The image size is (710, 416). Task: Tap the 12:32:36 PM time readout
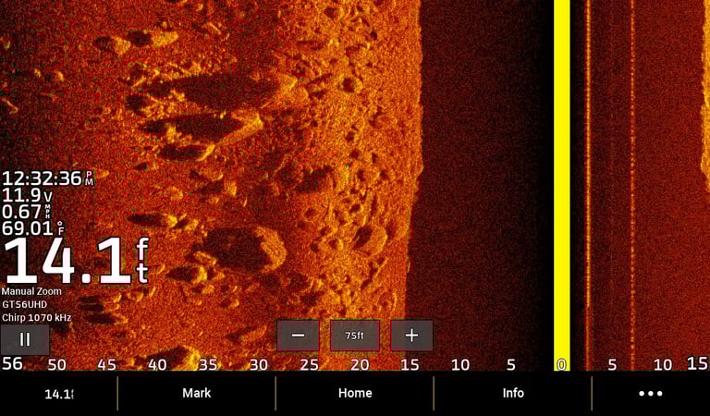click(47, 178)
